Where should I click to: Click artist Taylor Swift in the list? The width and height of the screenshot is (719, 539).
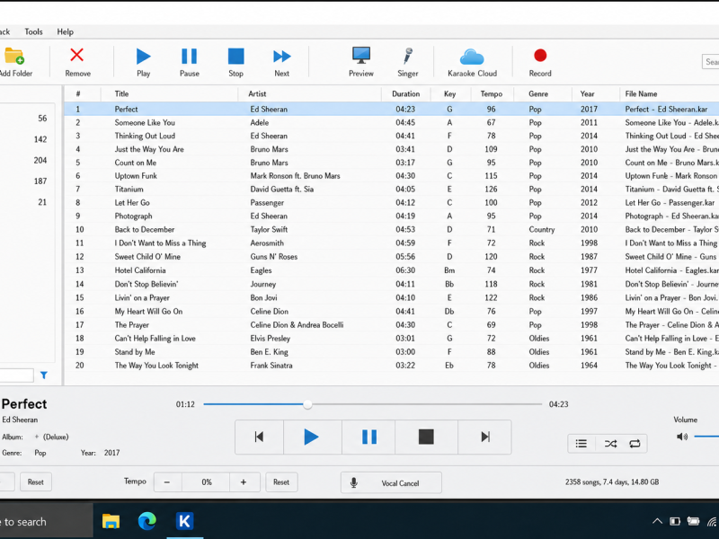(269, 230)
